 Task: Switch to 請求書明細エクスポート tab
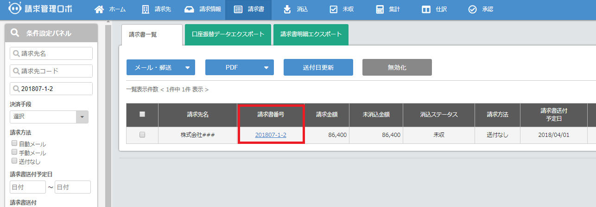(x=311, y=34)
